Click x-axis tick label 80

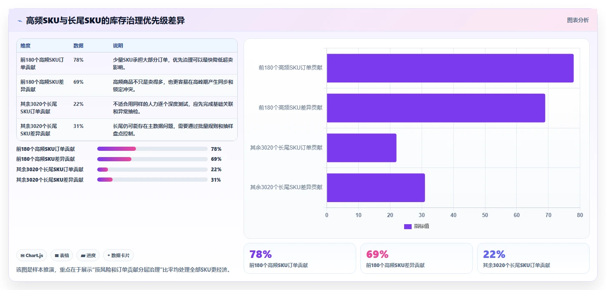coord(580,215)
